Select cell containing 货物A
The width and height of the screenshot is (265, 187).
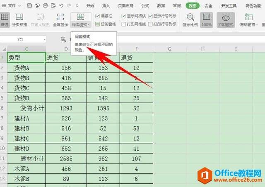pos(26,68)
